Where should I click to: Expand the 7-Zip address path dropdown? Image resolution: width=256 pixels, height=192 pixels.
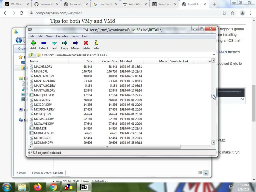pyautogui.click(x=214, y=55)
